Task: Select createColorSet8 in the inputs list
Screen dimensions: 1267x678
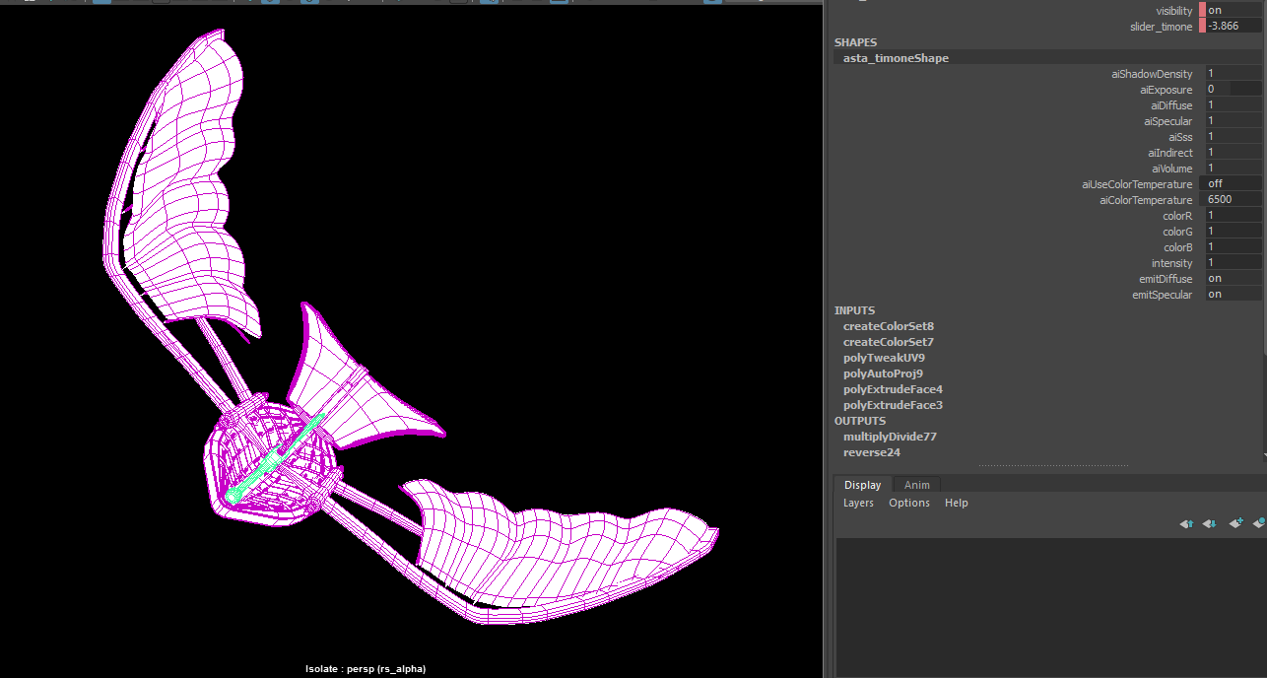Action: (889, 326)
